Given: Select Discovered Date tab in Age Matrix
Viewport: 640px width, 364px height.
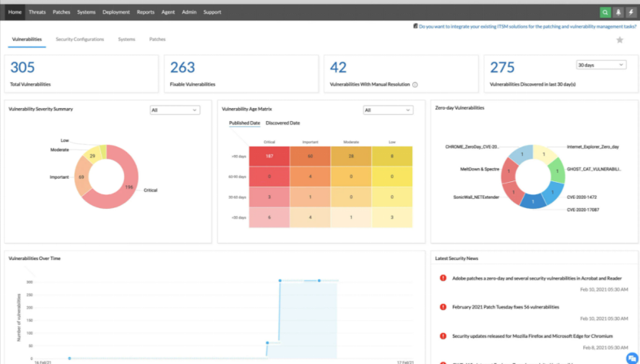Looking at the screenshot, I should (x=283, y=123).
